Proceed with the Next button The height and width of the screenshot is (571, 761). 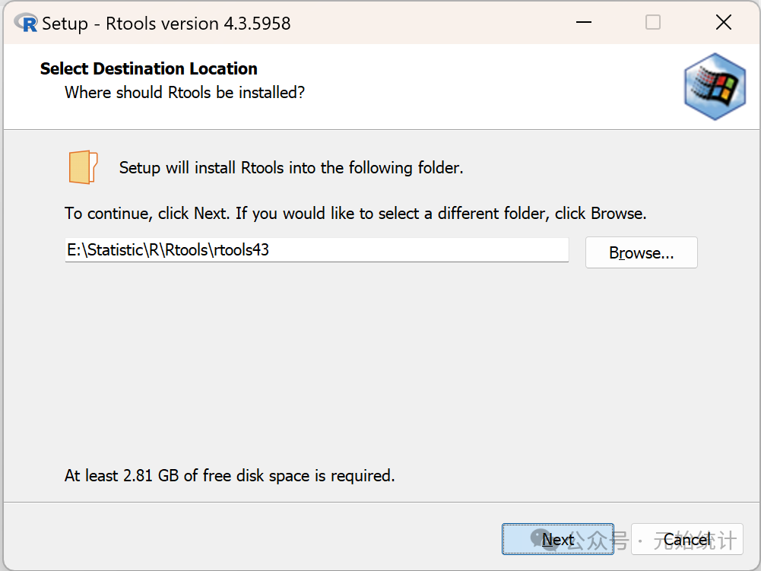click(557, 540)
